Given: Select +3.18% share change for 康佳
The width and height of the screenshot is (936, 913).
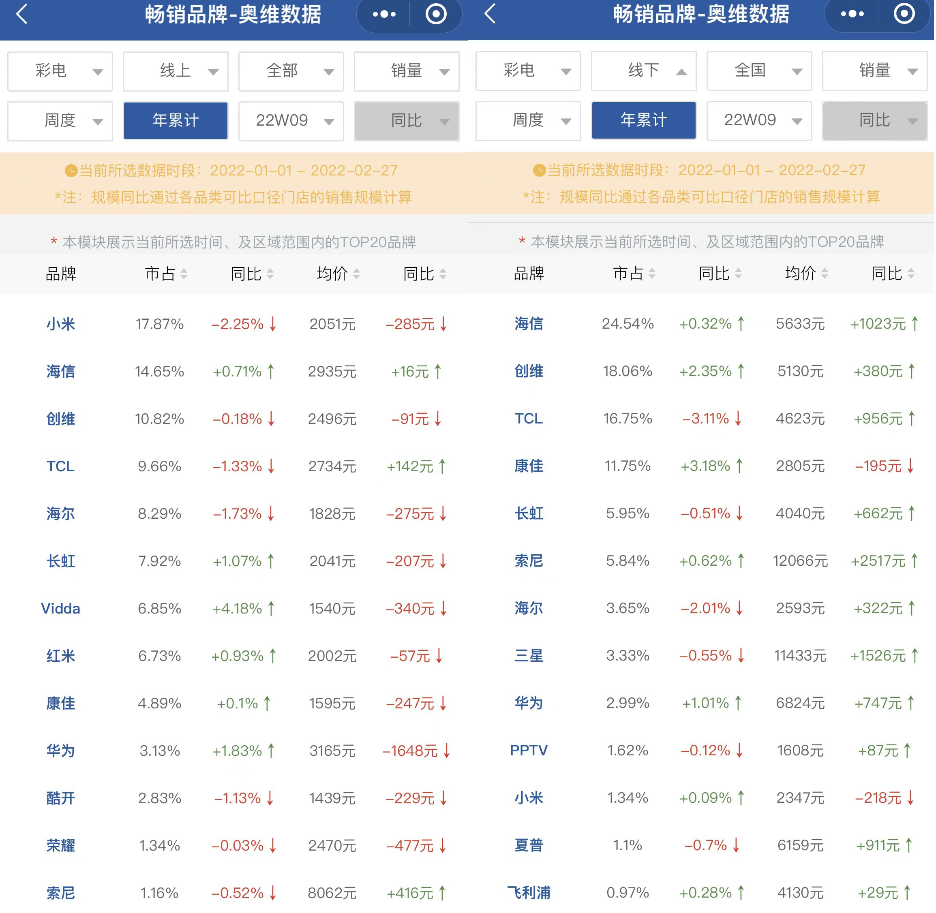Looking at the screenshot, I should pyautogui.click(x=706, y=466).
